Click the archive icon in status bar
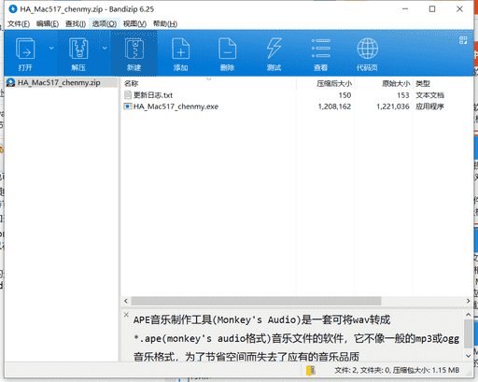 (311, 370)
